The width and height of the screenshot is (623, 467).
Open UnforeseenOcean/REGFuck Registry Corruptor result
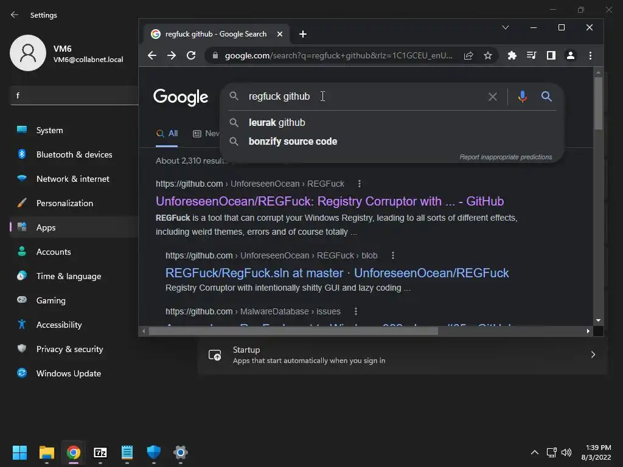[x=330, y=201]
